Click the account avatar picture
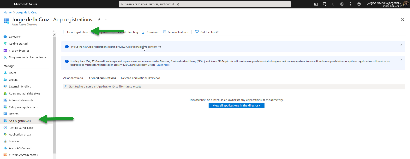Image resolution: width=410 pixels, height=159 pixels. (x=406, y=4)
